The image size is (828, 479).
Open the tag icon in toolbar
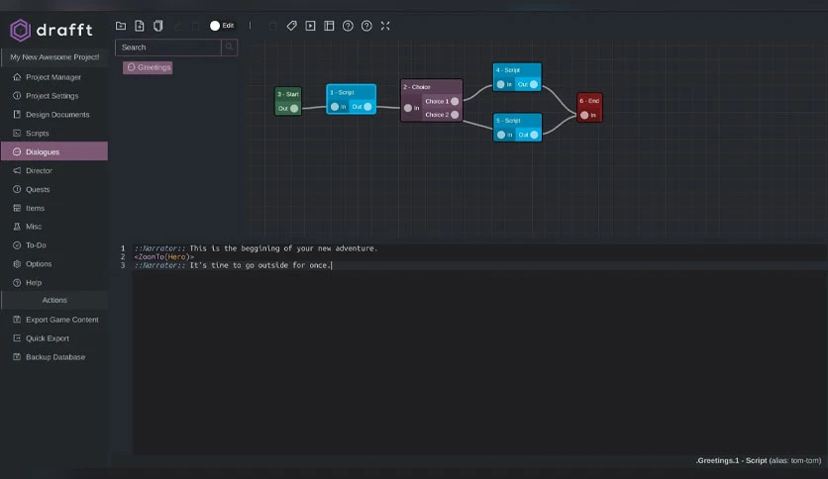click(x=291, y=26)
